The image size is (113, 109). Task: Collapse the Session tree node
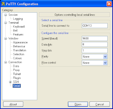tap(6, 15)
